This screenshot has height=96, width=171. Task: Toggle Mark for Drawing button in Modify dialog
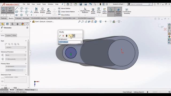(73, 36)
